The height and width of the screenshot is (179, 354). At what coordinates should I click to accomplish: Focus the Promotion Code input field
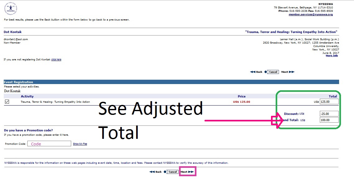click(49, 144)
